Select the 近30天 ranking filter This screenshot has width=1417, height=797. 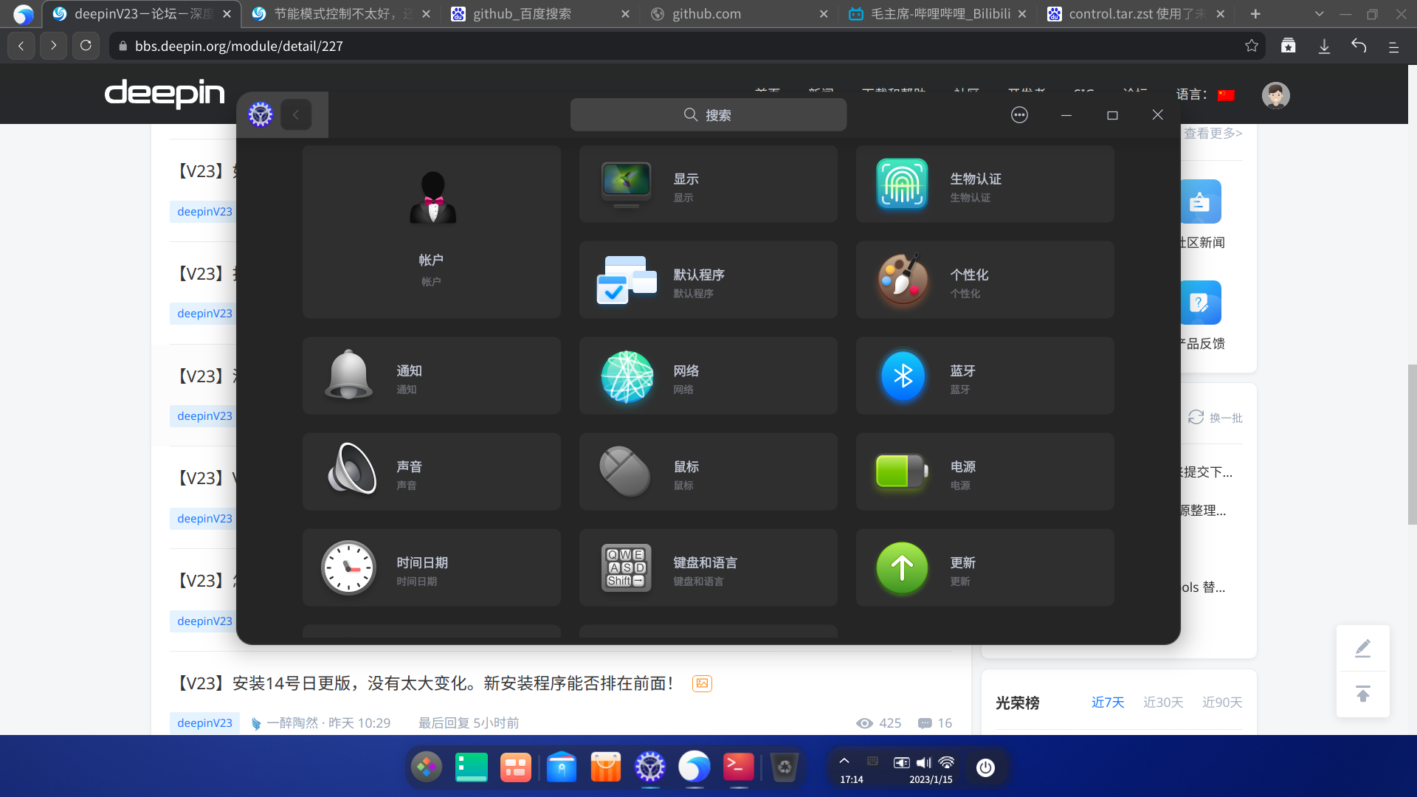tap(1163, 703)
